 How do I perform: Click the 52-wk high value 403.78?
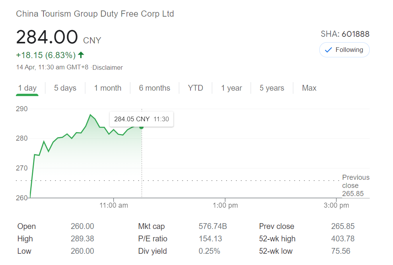pyautogui.click(x=343, y=239)
